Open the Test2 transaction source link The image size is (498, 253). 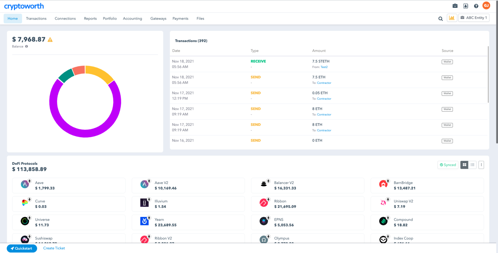[x=324, y=67]
